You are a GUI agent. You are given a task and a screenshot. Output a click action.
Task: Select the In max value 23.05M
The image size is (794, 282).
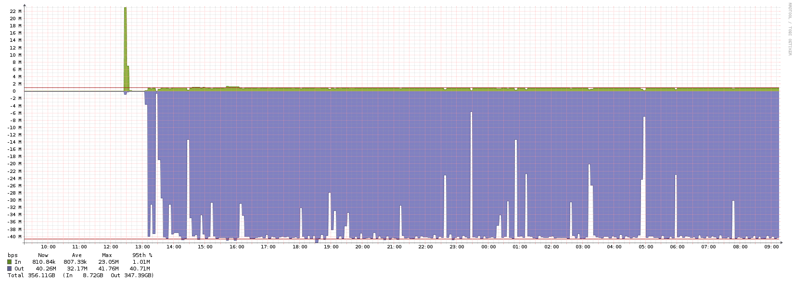coord(107,262)
